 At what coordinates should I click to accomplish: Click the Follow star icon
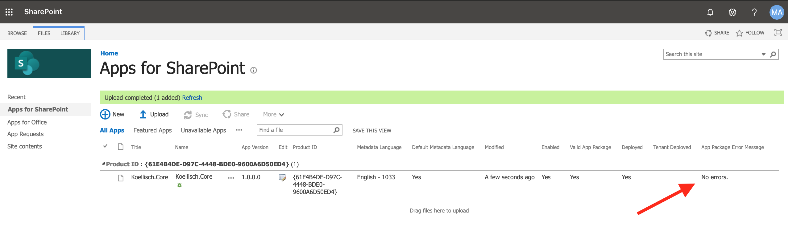click(739, 33)
